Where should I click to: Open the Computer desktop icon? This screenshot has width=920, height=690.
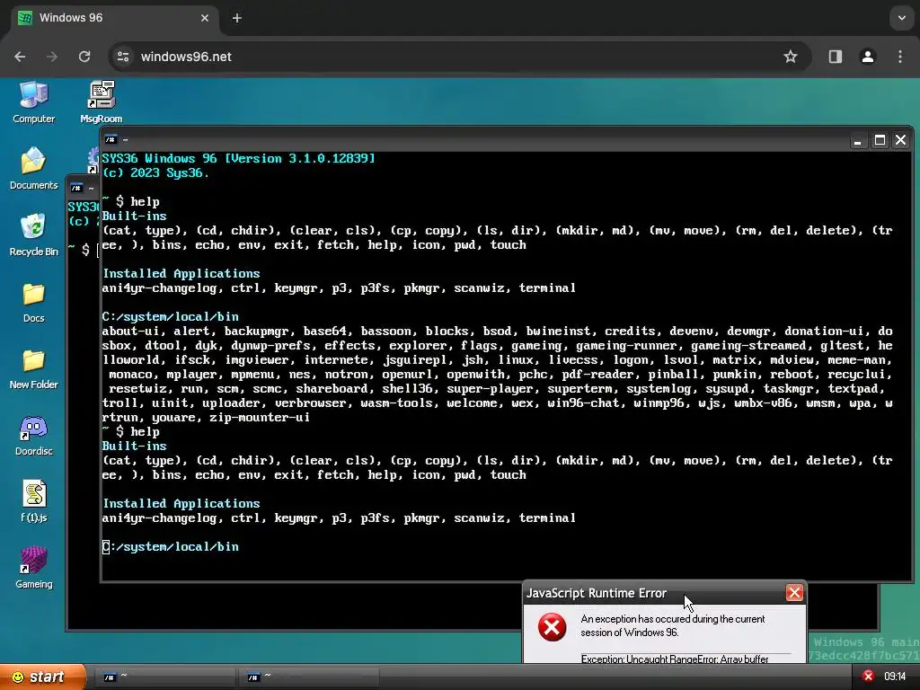tap(33, 102)
